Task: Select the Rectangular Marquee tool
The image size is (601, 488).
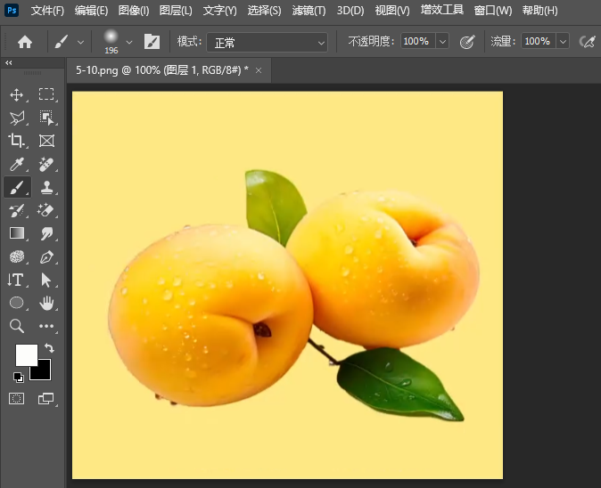Action: [46, 94]
